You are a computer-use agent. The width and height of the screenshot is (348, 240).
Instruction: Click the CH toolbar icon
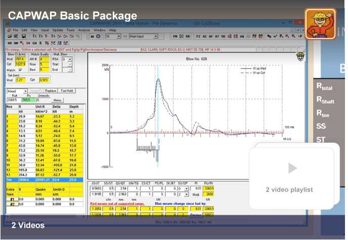[x=34, y=43]
